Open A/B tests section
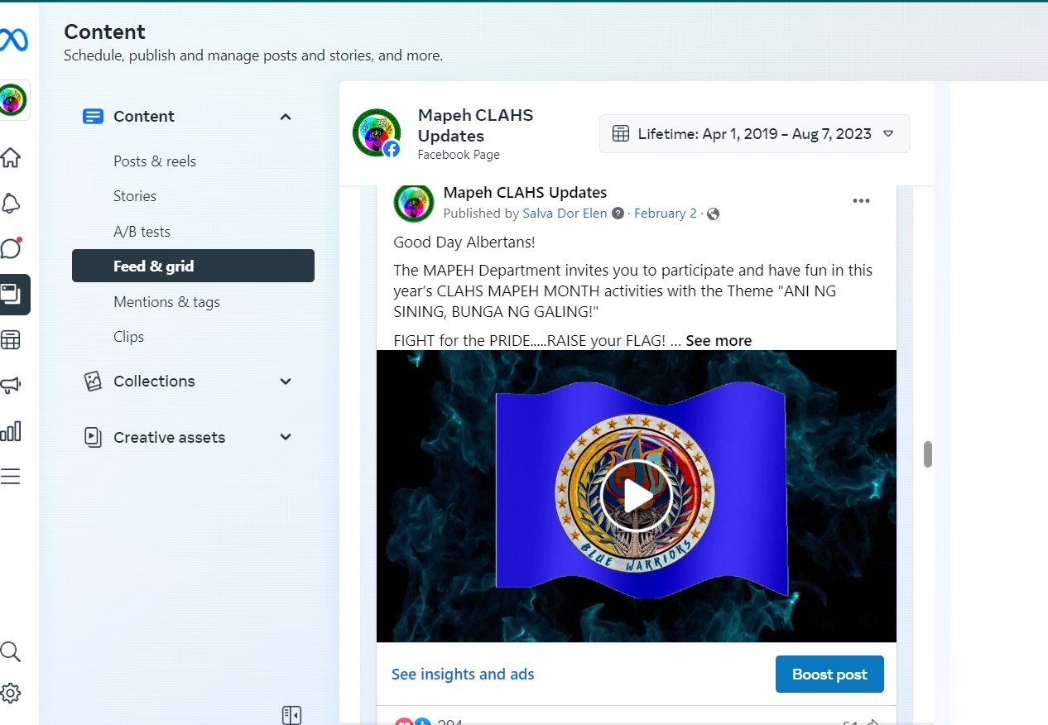 coord(142,232)
